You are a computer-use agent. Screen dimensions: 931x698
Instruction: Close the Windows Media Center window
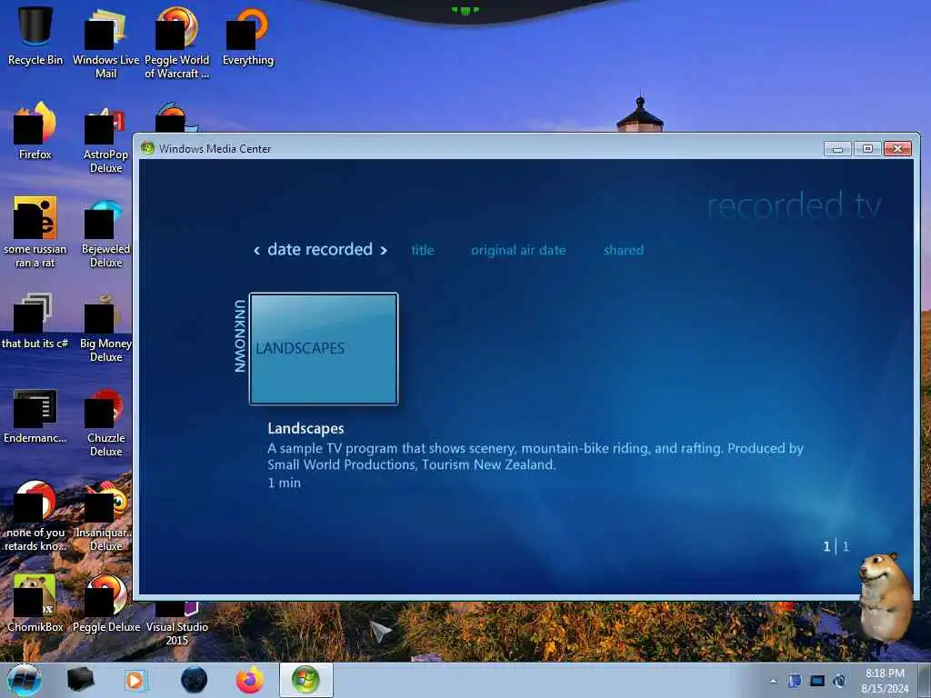897,148
